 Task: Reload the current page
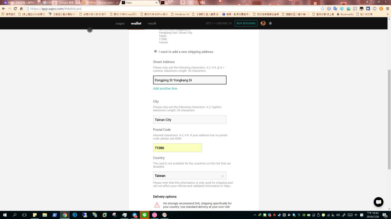[x=15, y=9]
